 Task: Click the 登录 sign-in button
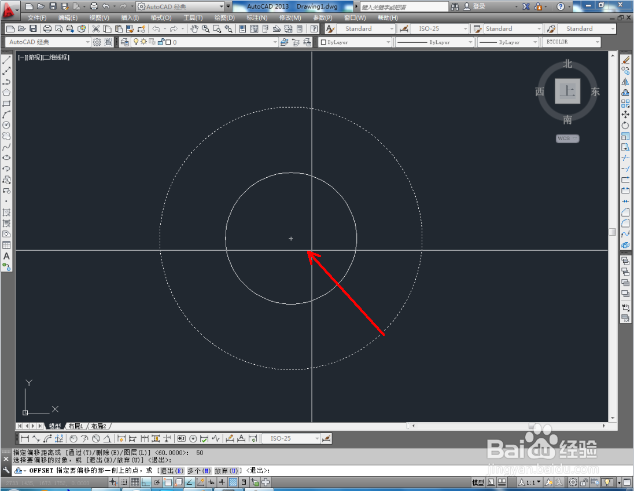pyautogui.click(x=474, y=6)
